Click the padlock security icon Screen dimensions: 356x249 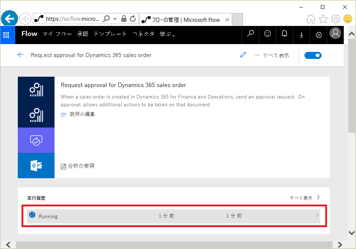pyautogui.click(x=124, y=19)
